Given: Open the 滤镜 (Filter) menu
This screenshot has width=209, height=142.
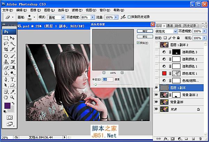Looking at the screenshot, I should 77,10.
